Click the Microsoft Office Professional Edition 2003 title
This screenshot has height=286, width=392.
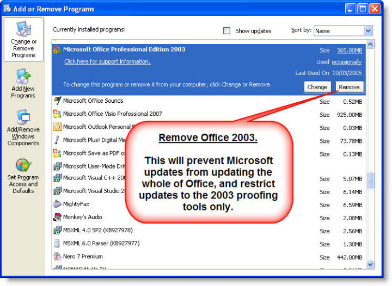pos(124,49)
